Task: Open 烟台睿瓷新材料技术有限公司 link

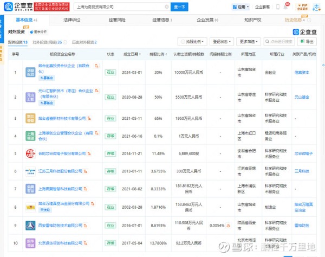Action: [x=62, y=118]
